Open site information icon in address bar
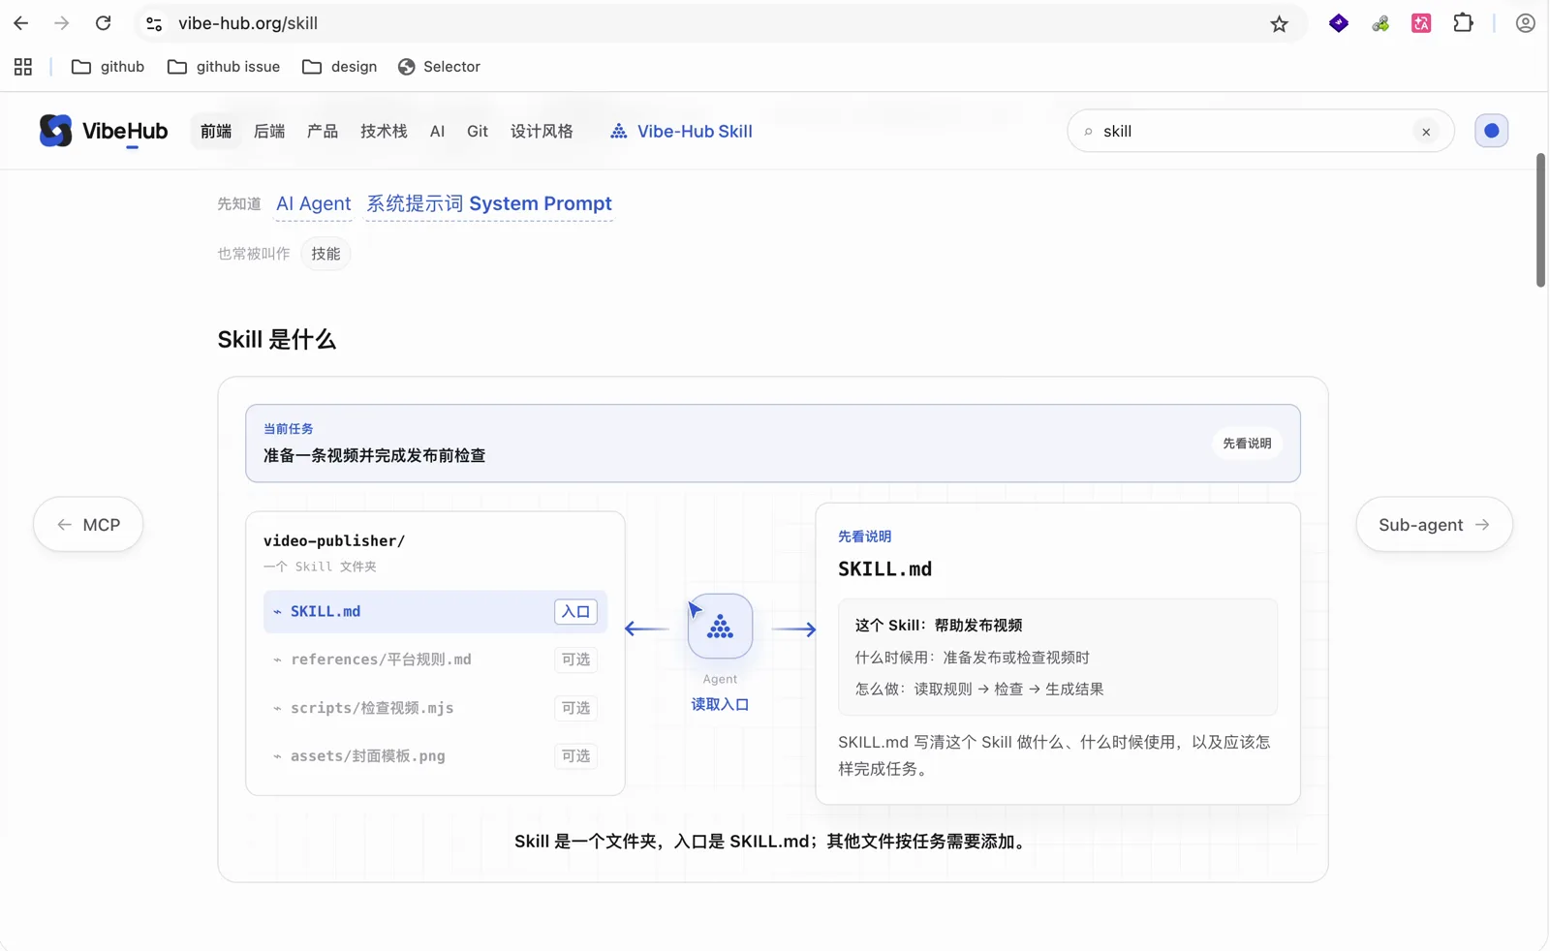Image resolution: width=1550 pixels, height=951 pixels. coord(154,23)
